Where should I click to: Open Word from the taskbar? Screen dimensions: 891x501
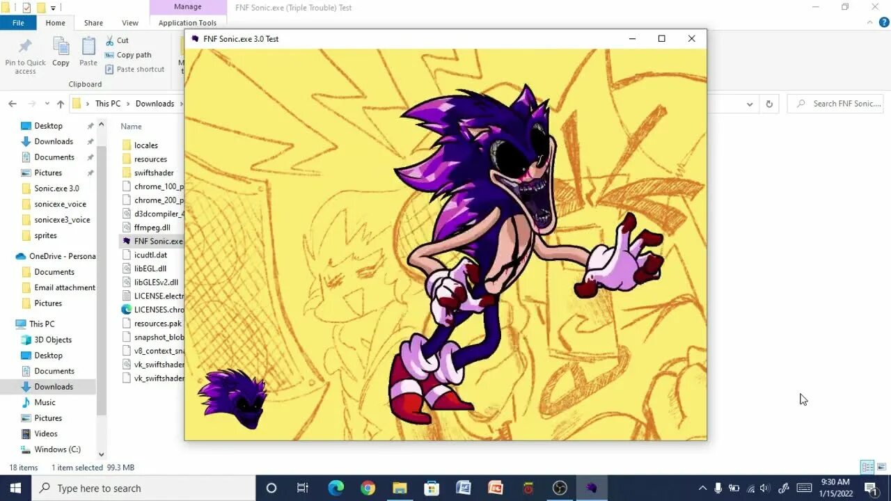(464, 488)
